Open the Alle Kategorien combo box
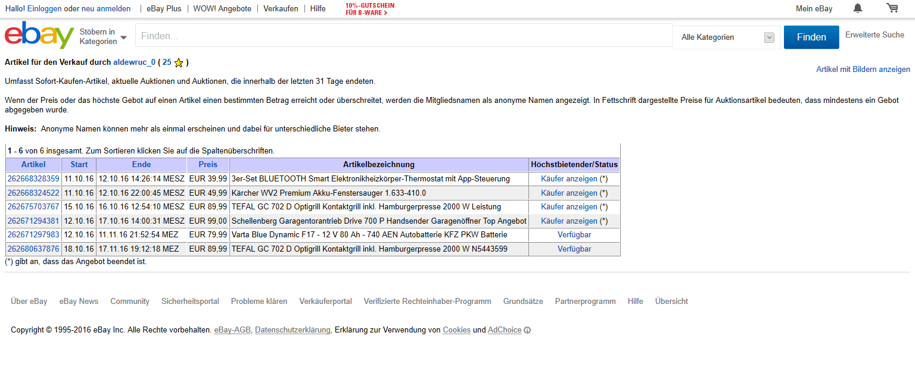Image resolution: width=915 pixels, height=389 pixels. (727, 37)
